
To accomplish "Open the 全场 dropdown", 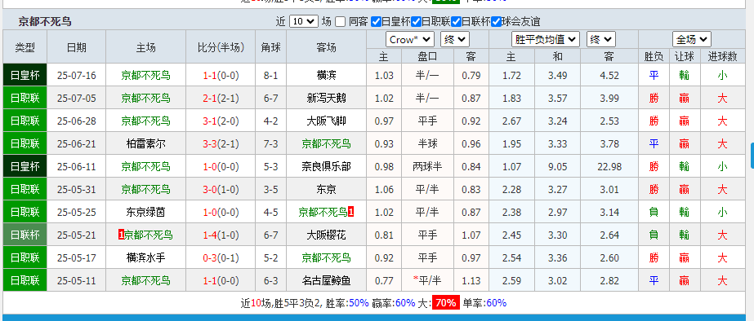I will [691, 39].
